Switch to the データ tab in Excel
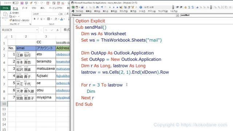 (x=24, y=8)
